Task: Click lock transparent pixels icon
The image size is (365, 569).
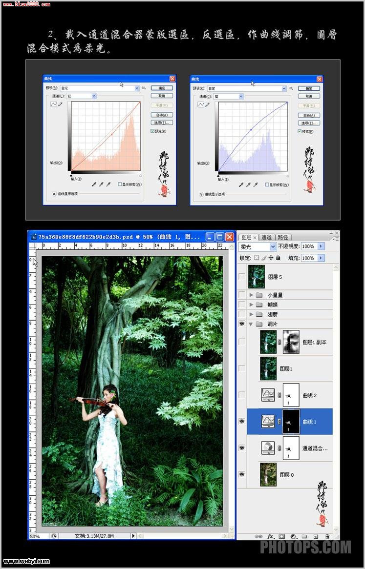Action: tap(257, 258)
